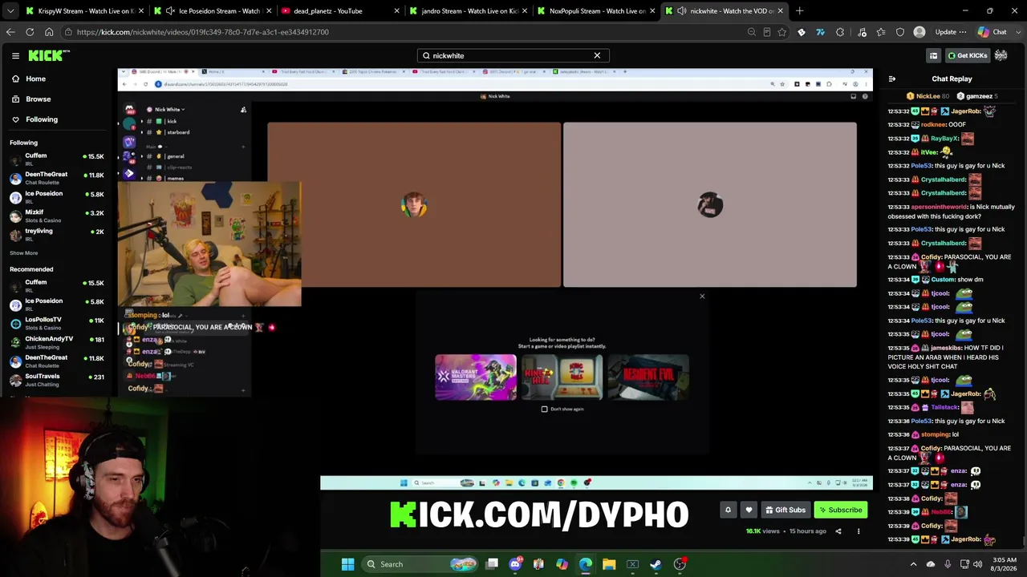This screenshot has height=577, width=1027.
Task: Click the Gift Subs button
Action: click(x=785, y=510)
